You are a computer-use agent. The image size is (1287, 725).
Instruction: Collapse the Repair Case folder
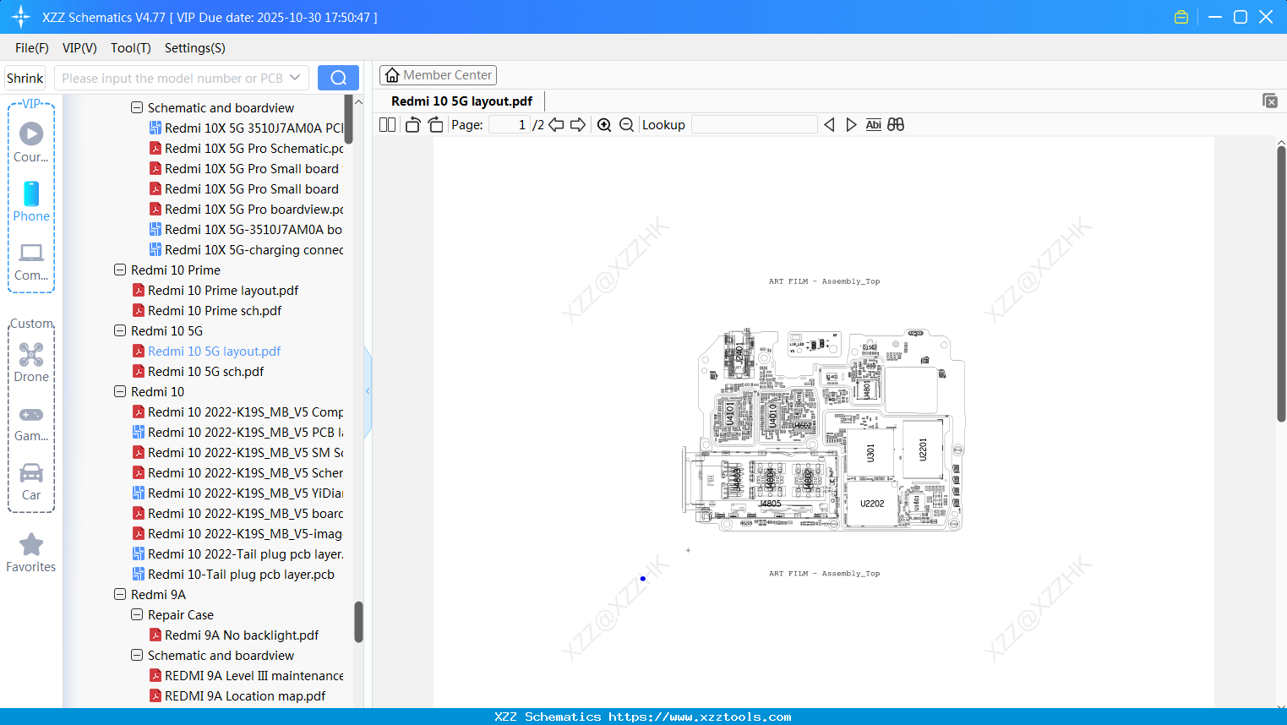click(137, 614)
